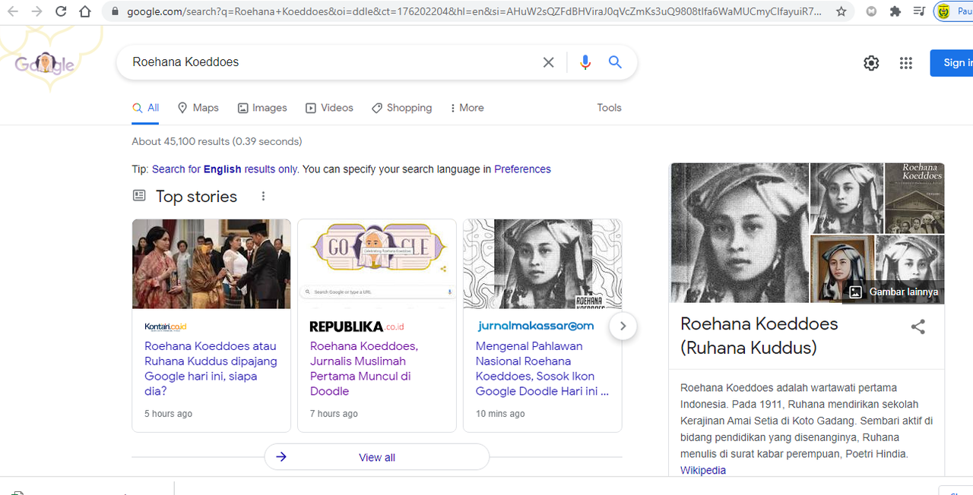This screenshot has width=973, height=495.
Task: Click the About 45,100 results text
Action: (x=217, y=141)
